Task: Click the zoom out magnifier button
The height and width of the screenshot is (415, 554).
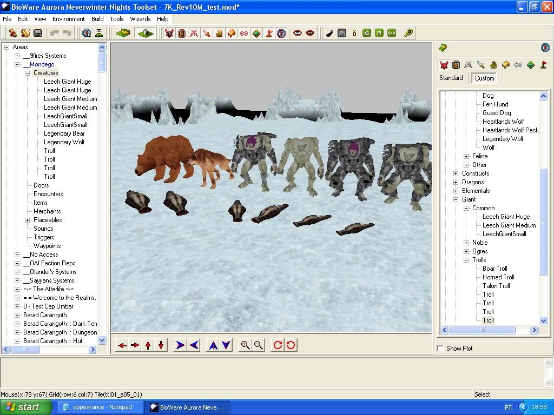Action: pos(258,345)
